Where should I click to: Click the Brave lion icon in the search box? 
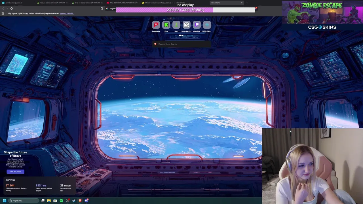pyautogui.click(x=155, y=44)
